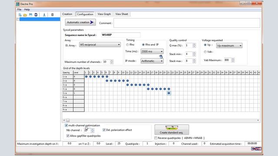Toggle multi-channel optimization checkbox
The height and width of the screenshot is (156, 278).
click(x=66, y=125)
